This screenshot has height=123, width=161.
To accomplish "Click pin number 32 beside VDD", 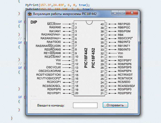I will [102, 54].
